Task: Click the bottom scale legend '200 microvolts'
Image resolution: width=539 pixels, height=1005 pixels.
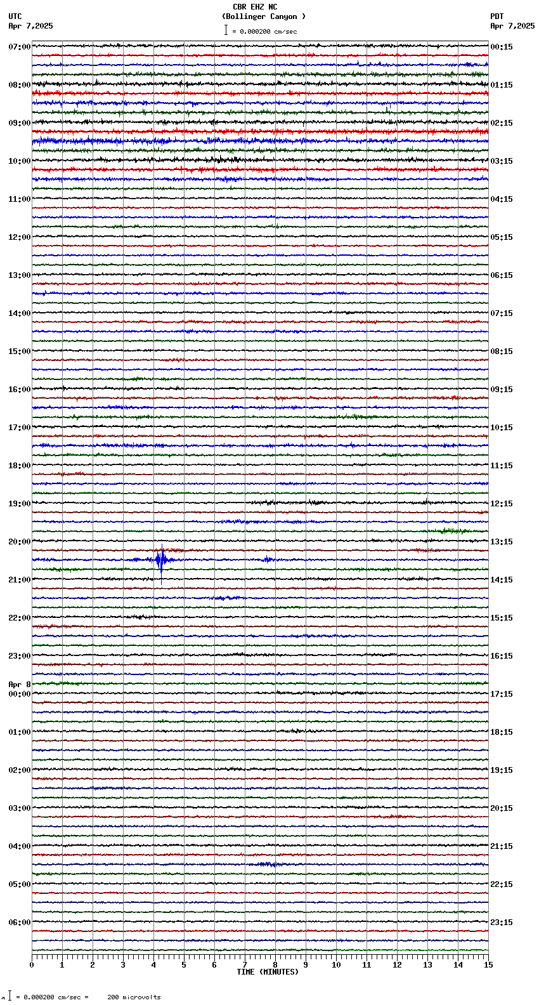Action: click(x=134, y=997)
